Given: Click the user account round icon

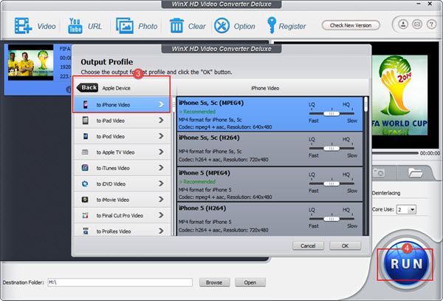Looking at the screenshot, I should click(403, 24).
